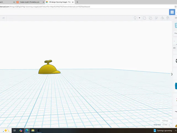Viewport: 177px width, 133px height.
Task: Click the Group shapes icon
Action: point(144,18)
